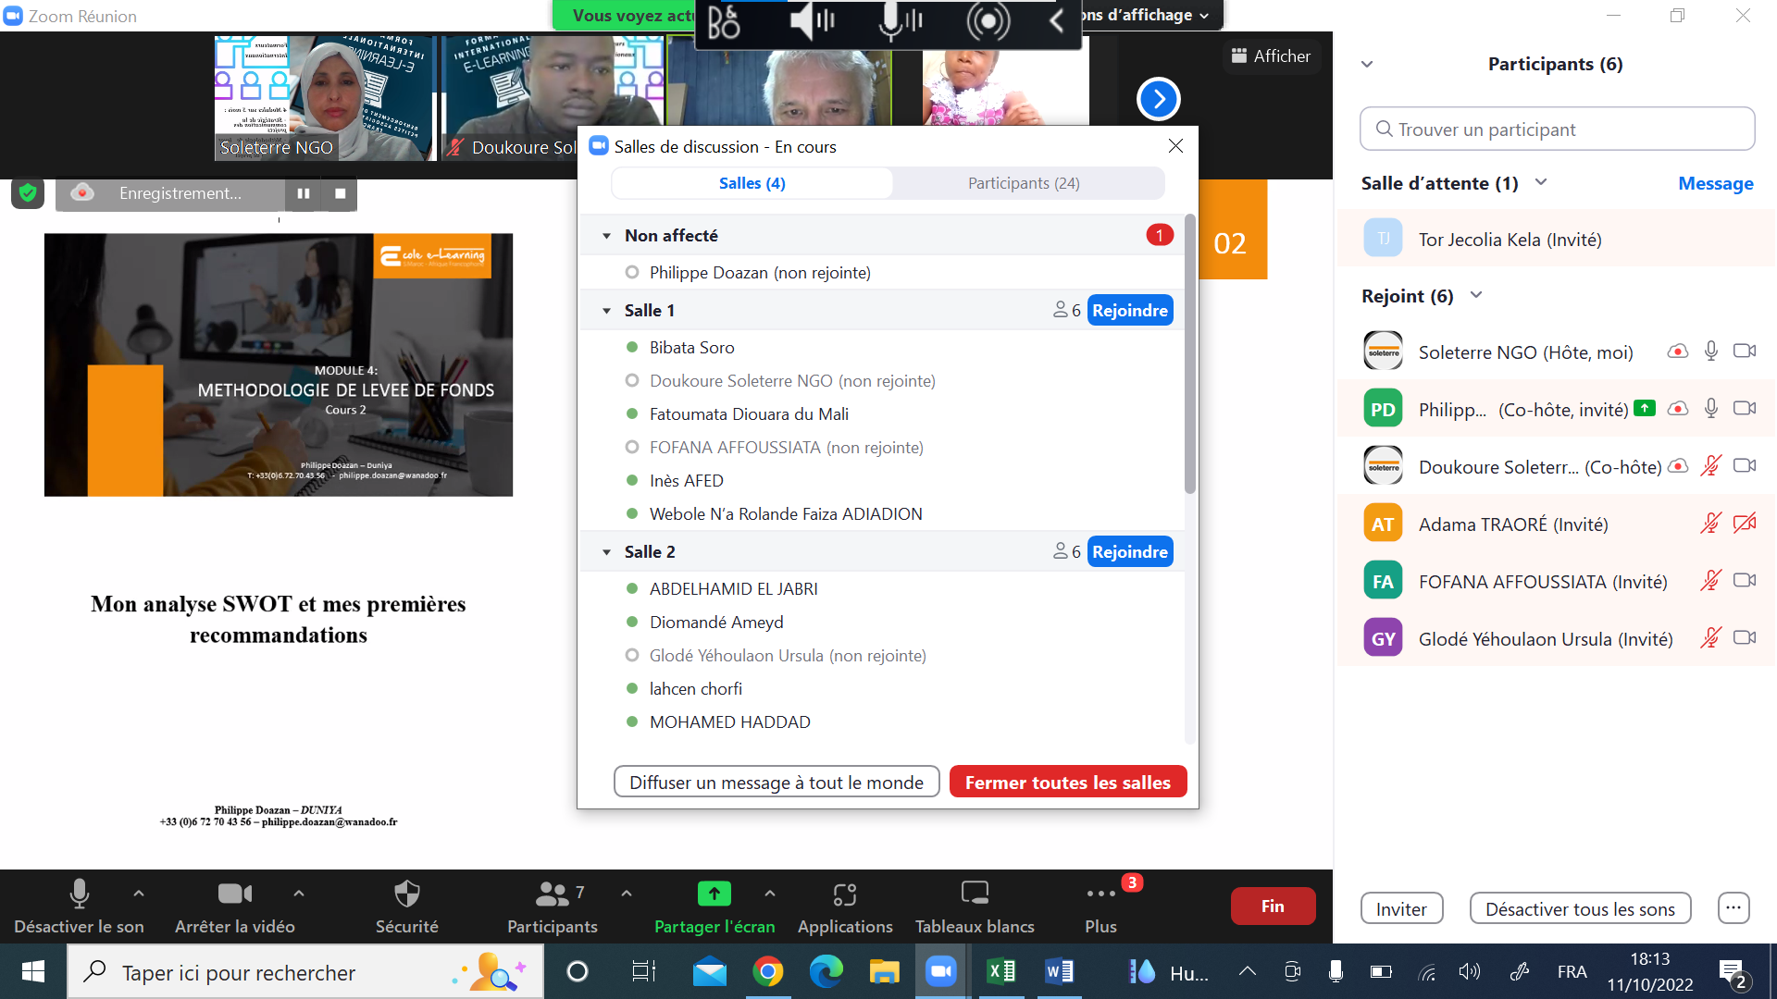
Task: Toggle muted microphone of Glodé Yéhoulaon Ursula
Action: click(x=1710, y=638)
